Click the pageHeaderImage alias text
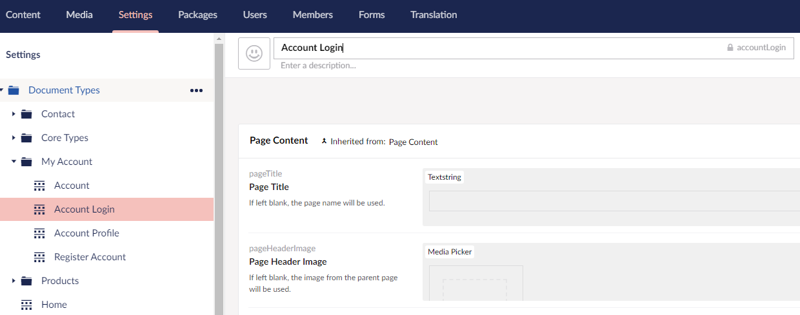This screenshot has width=800, height=315. [283, 249]
